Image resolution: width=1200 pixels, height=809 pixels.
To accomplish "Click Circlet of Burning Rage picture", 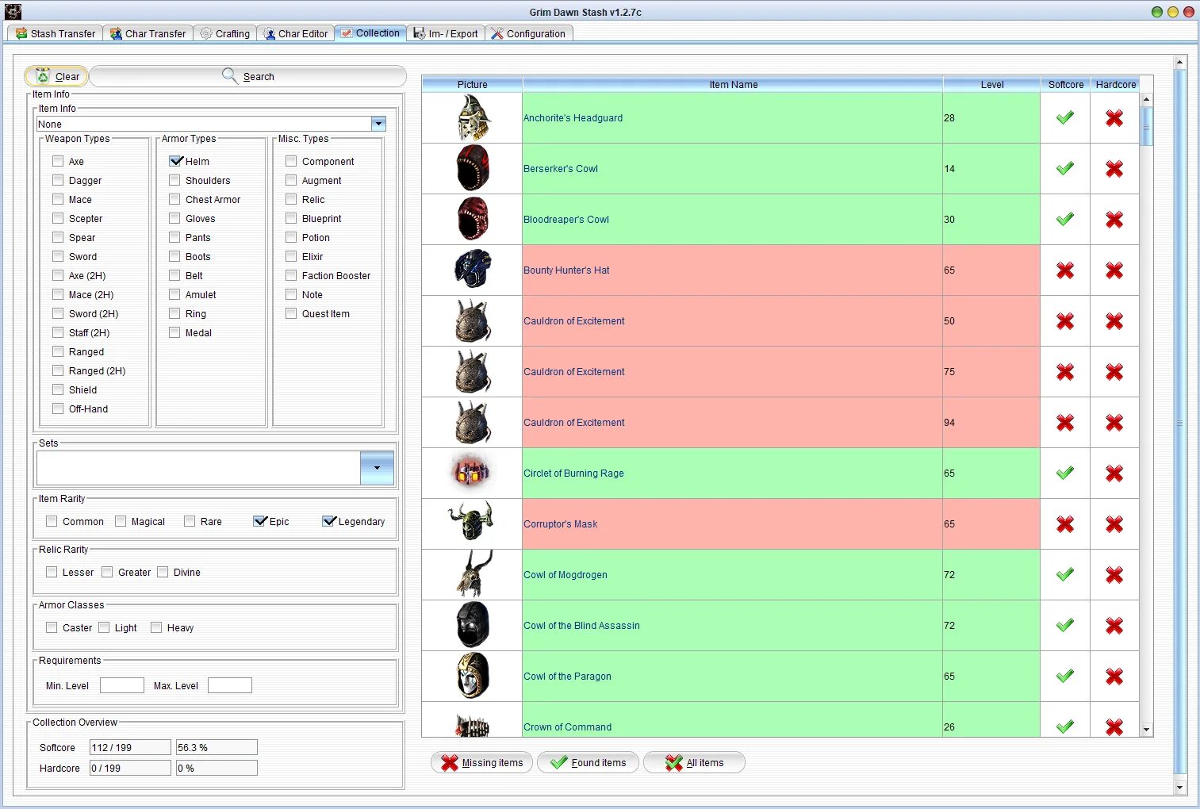I will [473, 473].
